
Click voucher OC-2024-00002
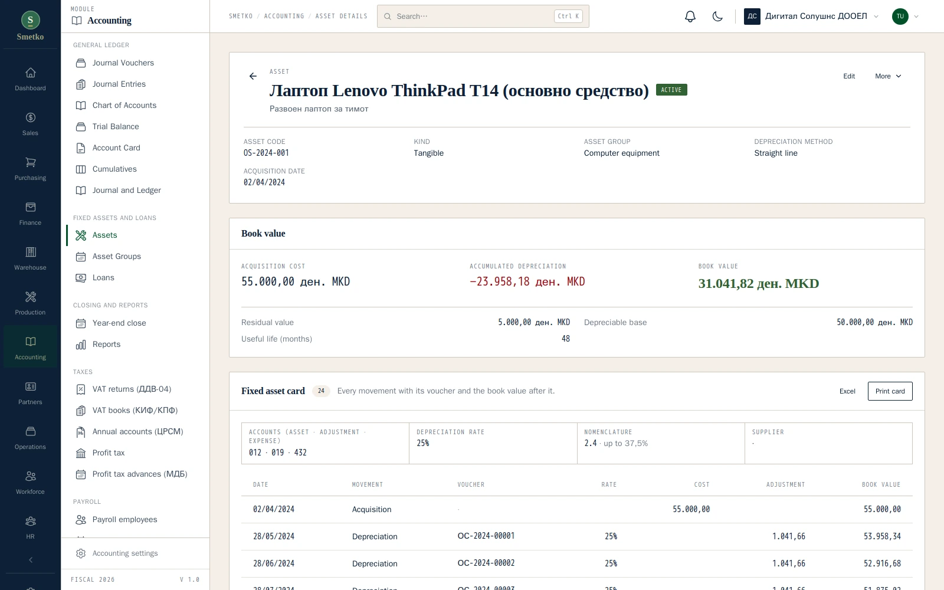pyautogui.click(x=486, y=563)
